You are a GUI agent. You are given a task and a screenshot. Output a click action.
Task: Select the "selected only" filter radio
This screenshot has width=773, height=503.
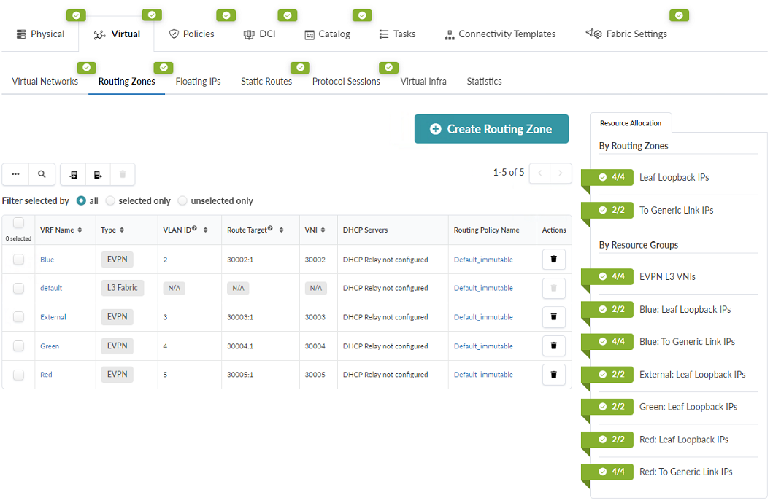click(x=111, y=200)
